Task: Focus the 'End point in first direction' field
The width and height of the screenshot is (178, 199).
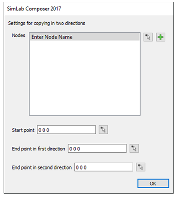Action: (97, 148)
